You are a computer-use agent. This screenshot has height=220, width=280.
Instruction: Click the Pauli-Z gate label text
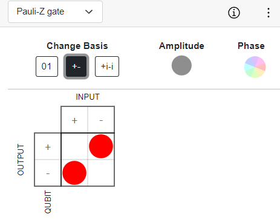pos(41,11)
